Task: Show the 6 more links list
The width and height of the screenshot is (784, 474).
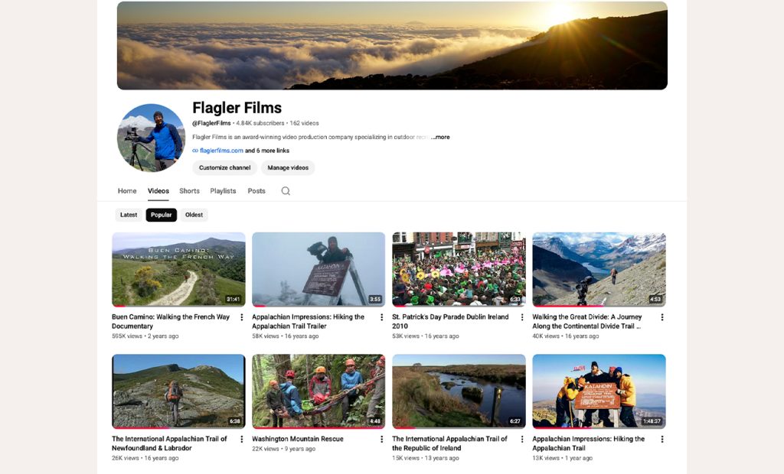Action: coord(267,151)
